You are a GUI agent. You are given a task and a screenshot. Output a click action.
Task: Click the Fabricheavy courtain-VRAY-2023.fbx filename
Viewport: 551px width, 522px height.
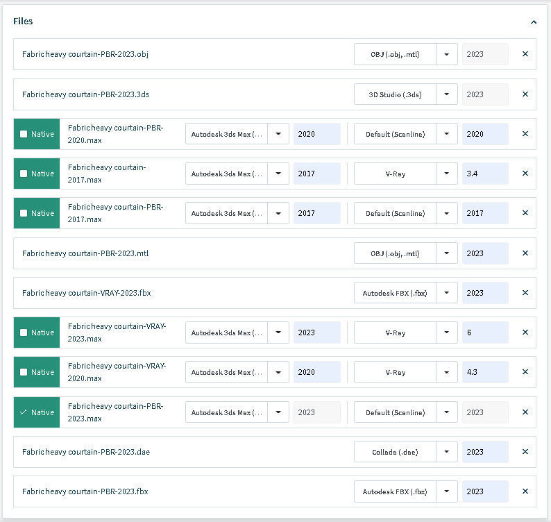pos(86,293)
